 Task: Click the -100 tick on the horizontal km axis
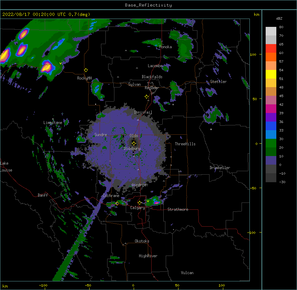(43, 285)
